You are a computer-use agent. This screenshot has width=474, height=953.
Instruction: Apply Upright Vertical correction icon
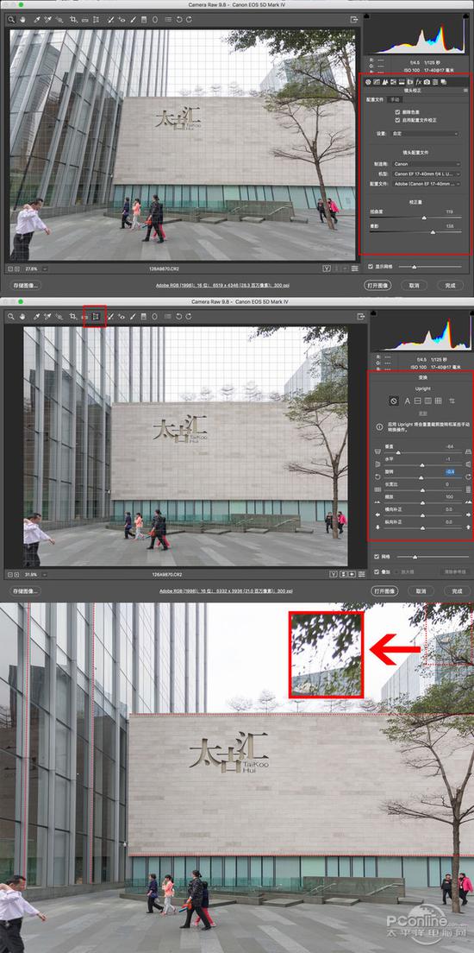427,401
